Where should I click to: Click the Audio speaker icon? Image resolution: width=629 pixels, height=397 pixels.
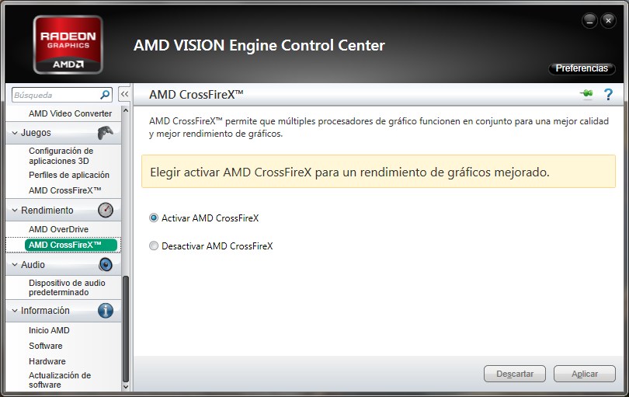coord(106,265)
